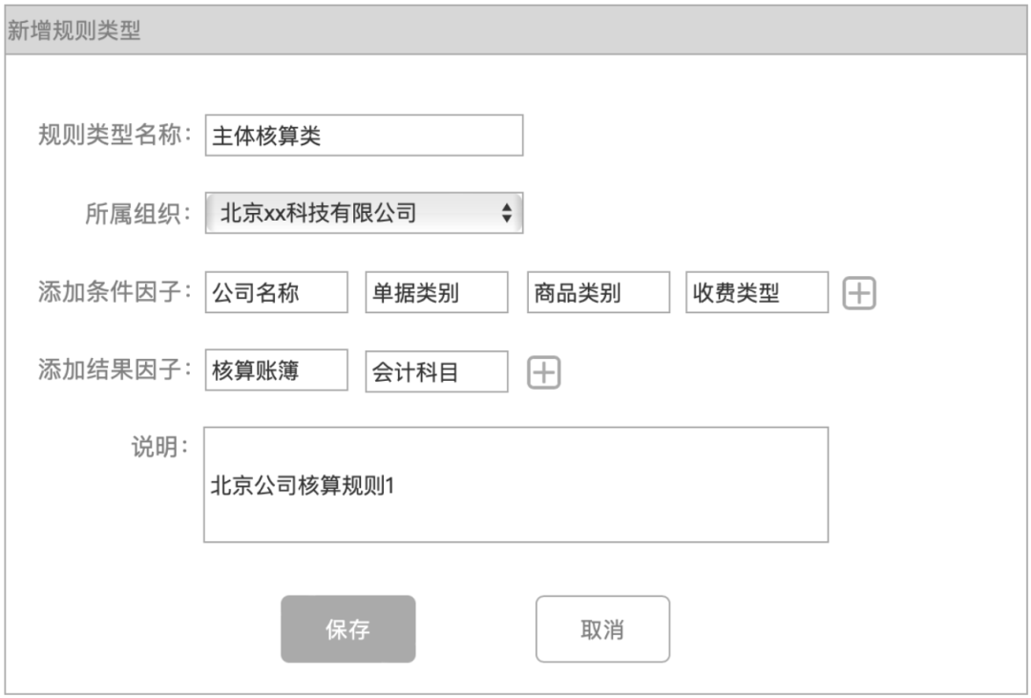Select the 单据类别 condition factor field

pos(436,293)
